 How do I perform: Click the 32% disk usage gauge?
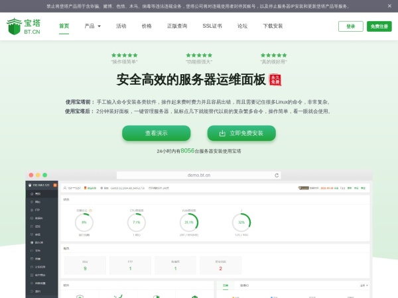click(241, 222)
